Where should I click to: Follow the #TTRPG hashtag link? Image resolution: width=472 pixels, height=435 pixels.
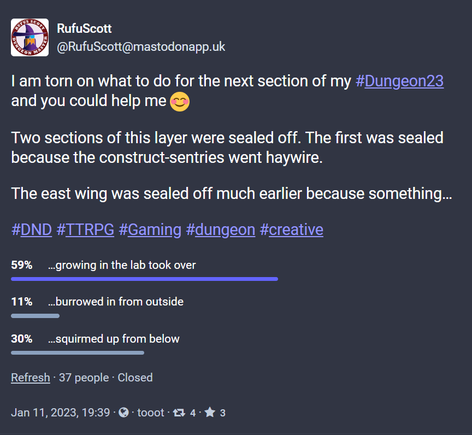[85, 230]
